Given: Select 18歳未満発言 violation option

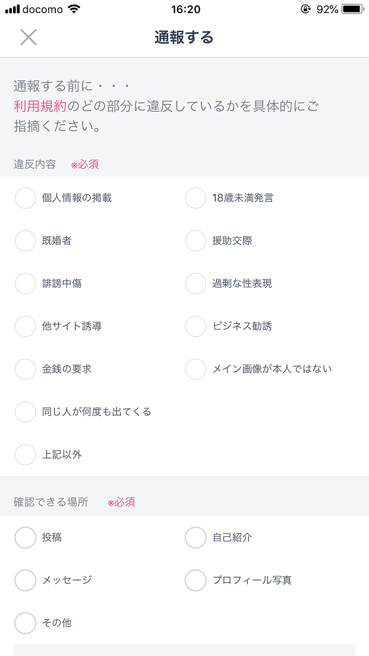Looking at the screenshot, I should (x=195, y=198).
